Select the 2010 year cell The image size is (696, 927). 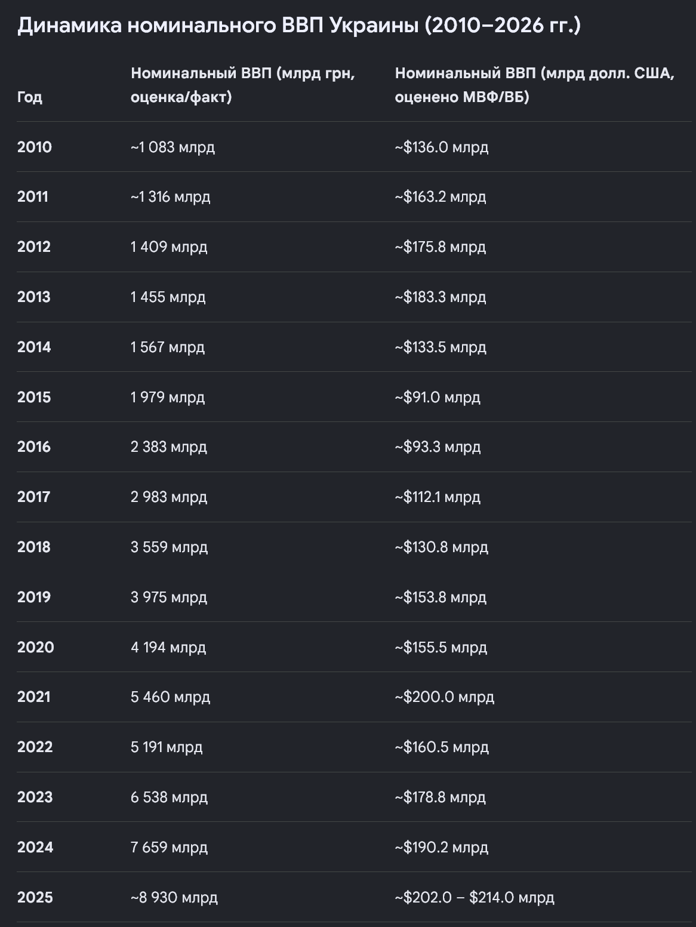coord(35,147)
